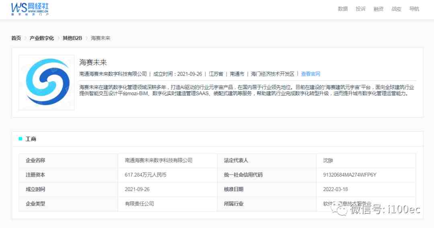Click the 工商 section heading
The width and height of the screenshot is (434, 228).
[x=31, y=139]
